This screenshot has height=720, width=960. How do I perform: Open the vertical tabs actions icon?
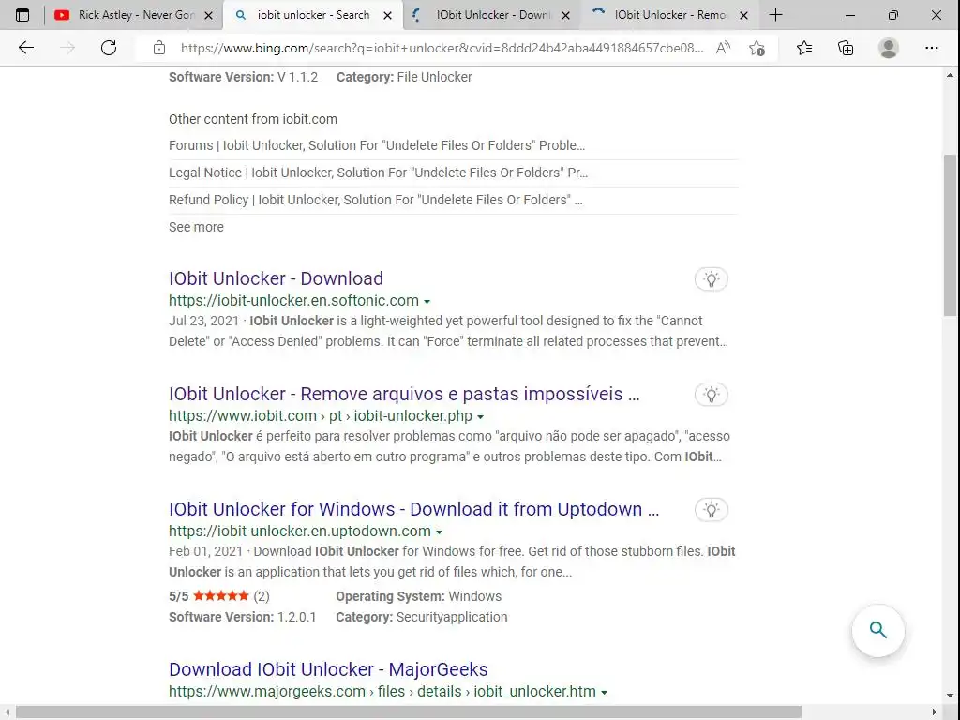[x=22, y=15]
